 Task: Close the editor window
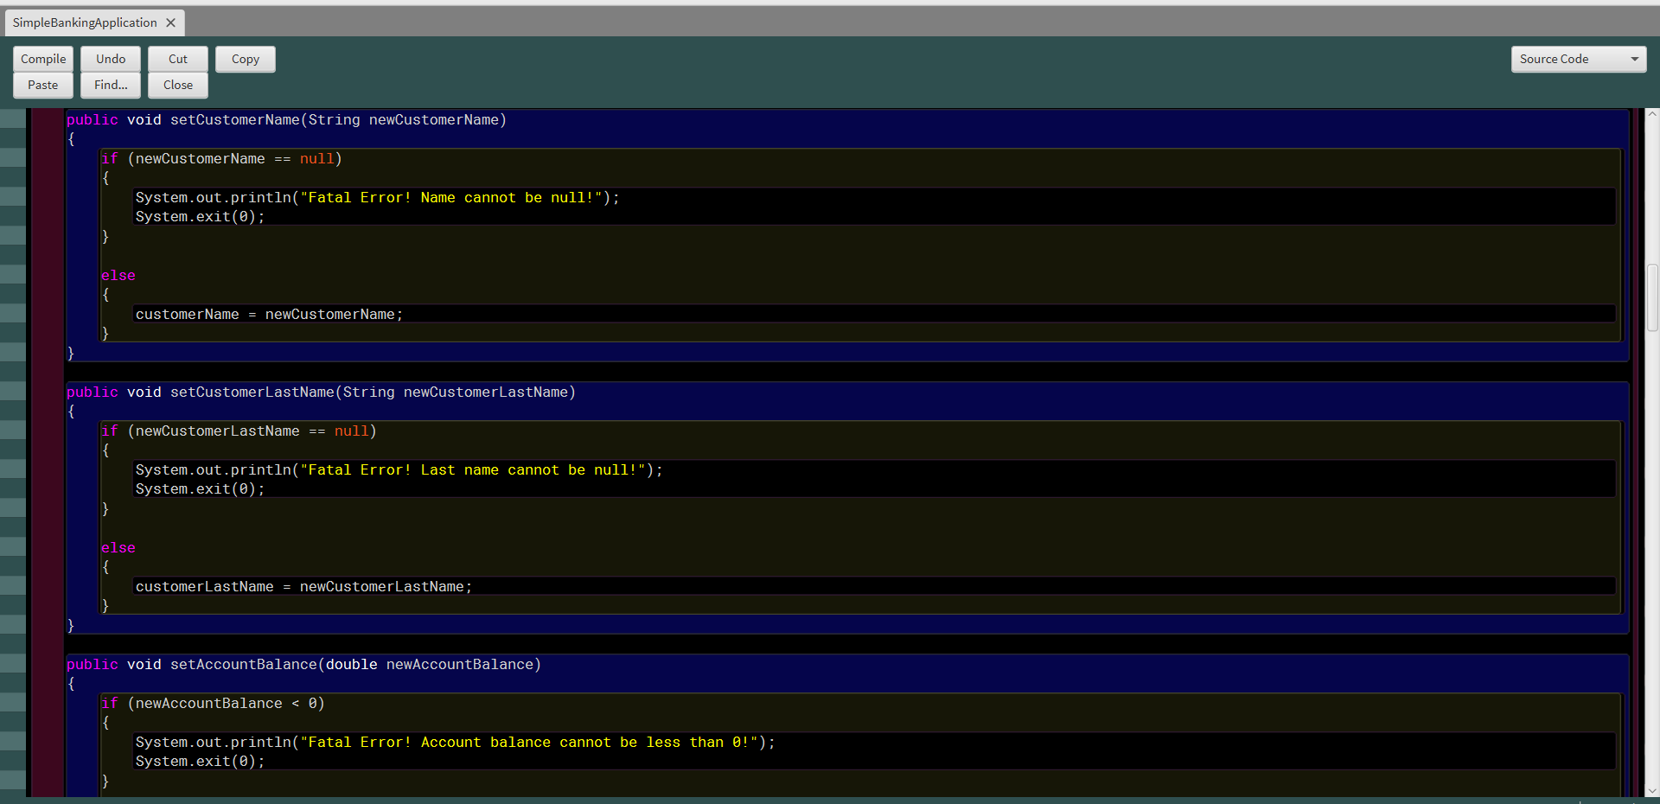177,85
